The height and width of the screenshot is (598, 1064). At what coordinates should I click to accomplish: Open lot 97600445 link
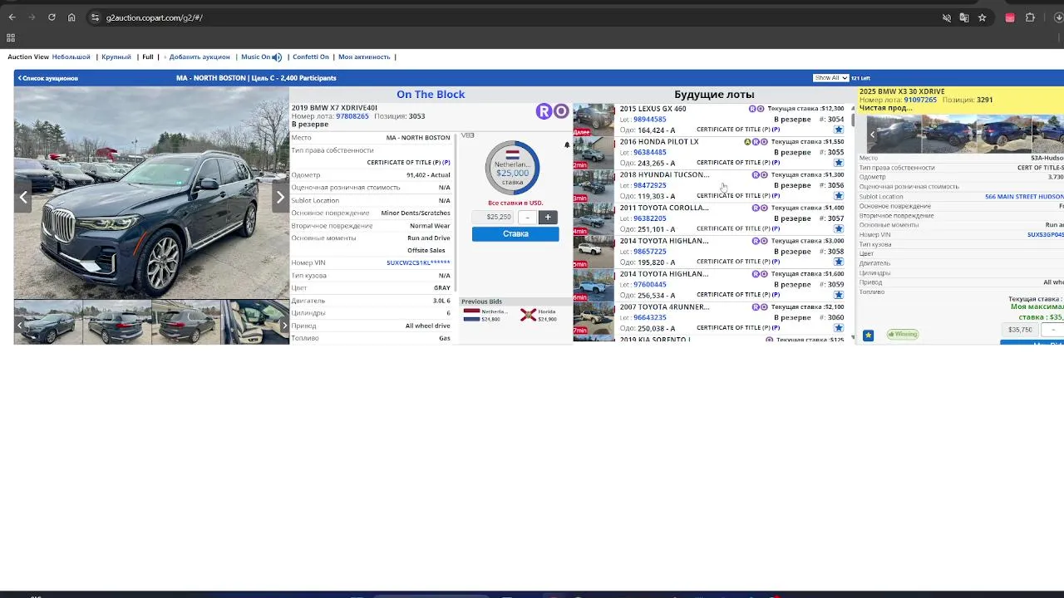[x=650, y=285]
